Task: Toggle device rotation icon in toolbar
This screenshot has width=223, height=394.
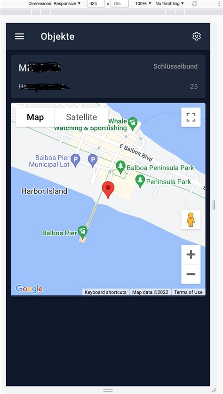Action: [194, 3]
